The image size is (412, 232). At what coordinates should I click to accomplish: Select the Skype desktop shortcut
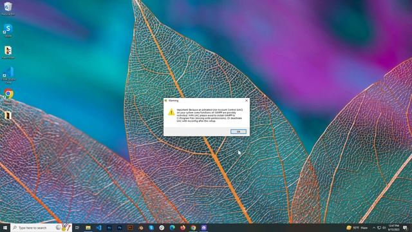tap(8, 30)
